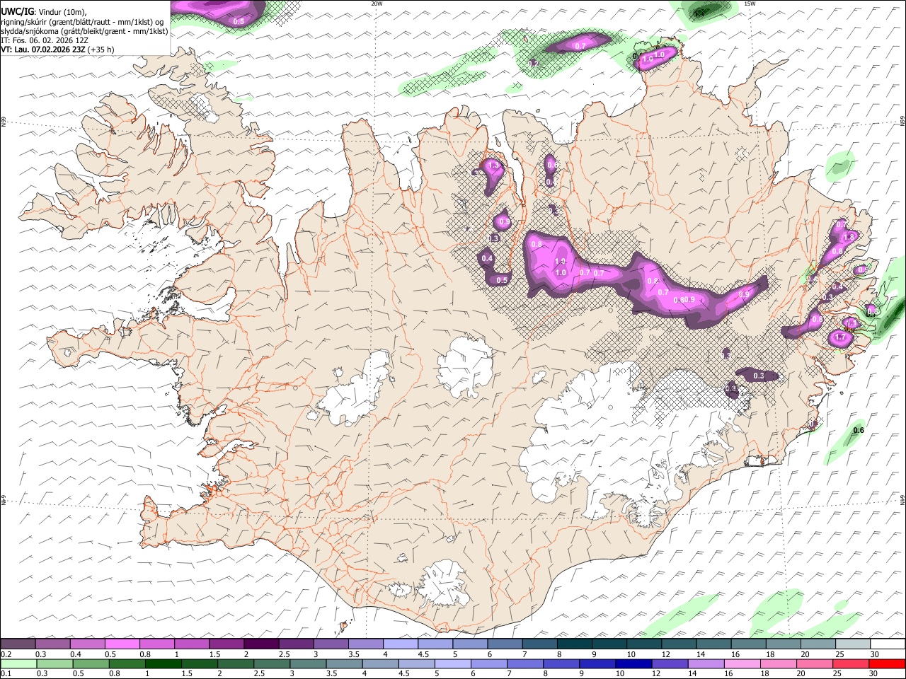
Task: Pick the navy blue 10–12 rain swatch
Action: 633,663
